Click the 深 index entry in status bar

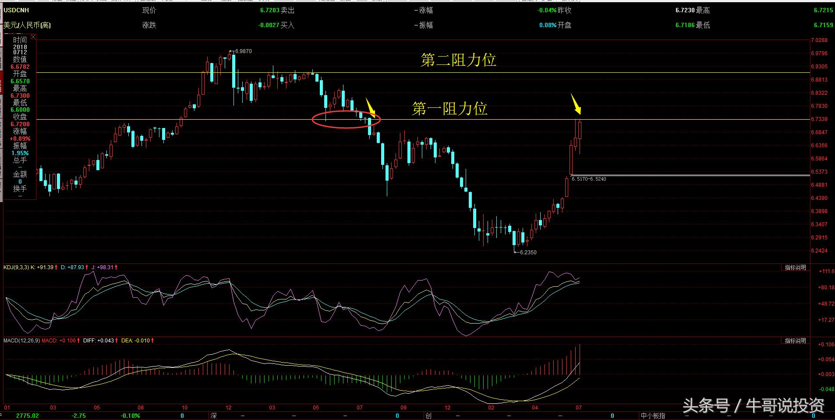[214, 416]
